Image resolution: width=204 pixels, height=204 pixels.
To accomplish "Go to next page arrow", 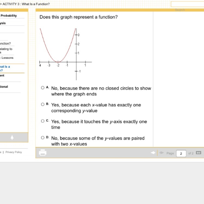I will [162, 153].
